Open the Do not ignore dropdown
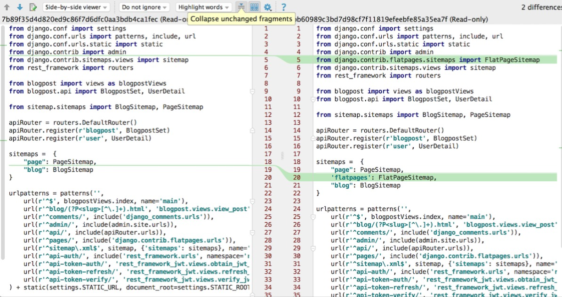This screenshot has width=562, height=297. (x=144, y=7)
